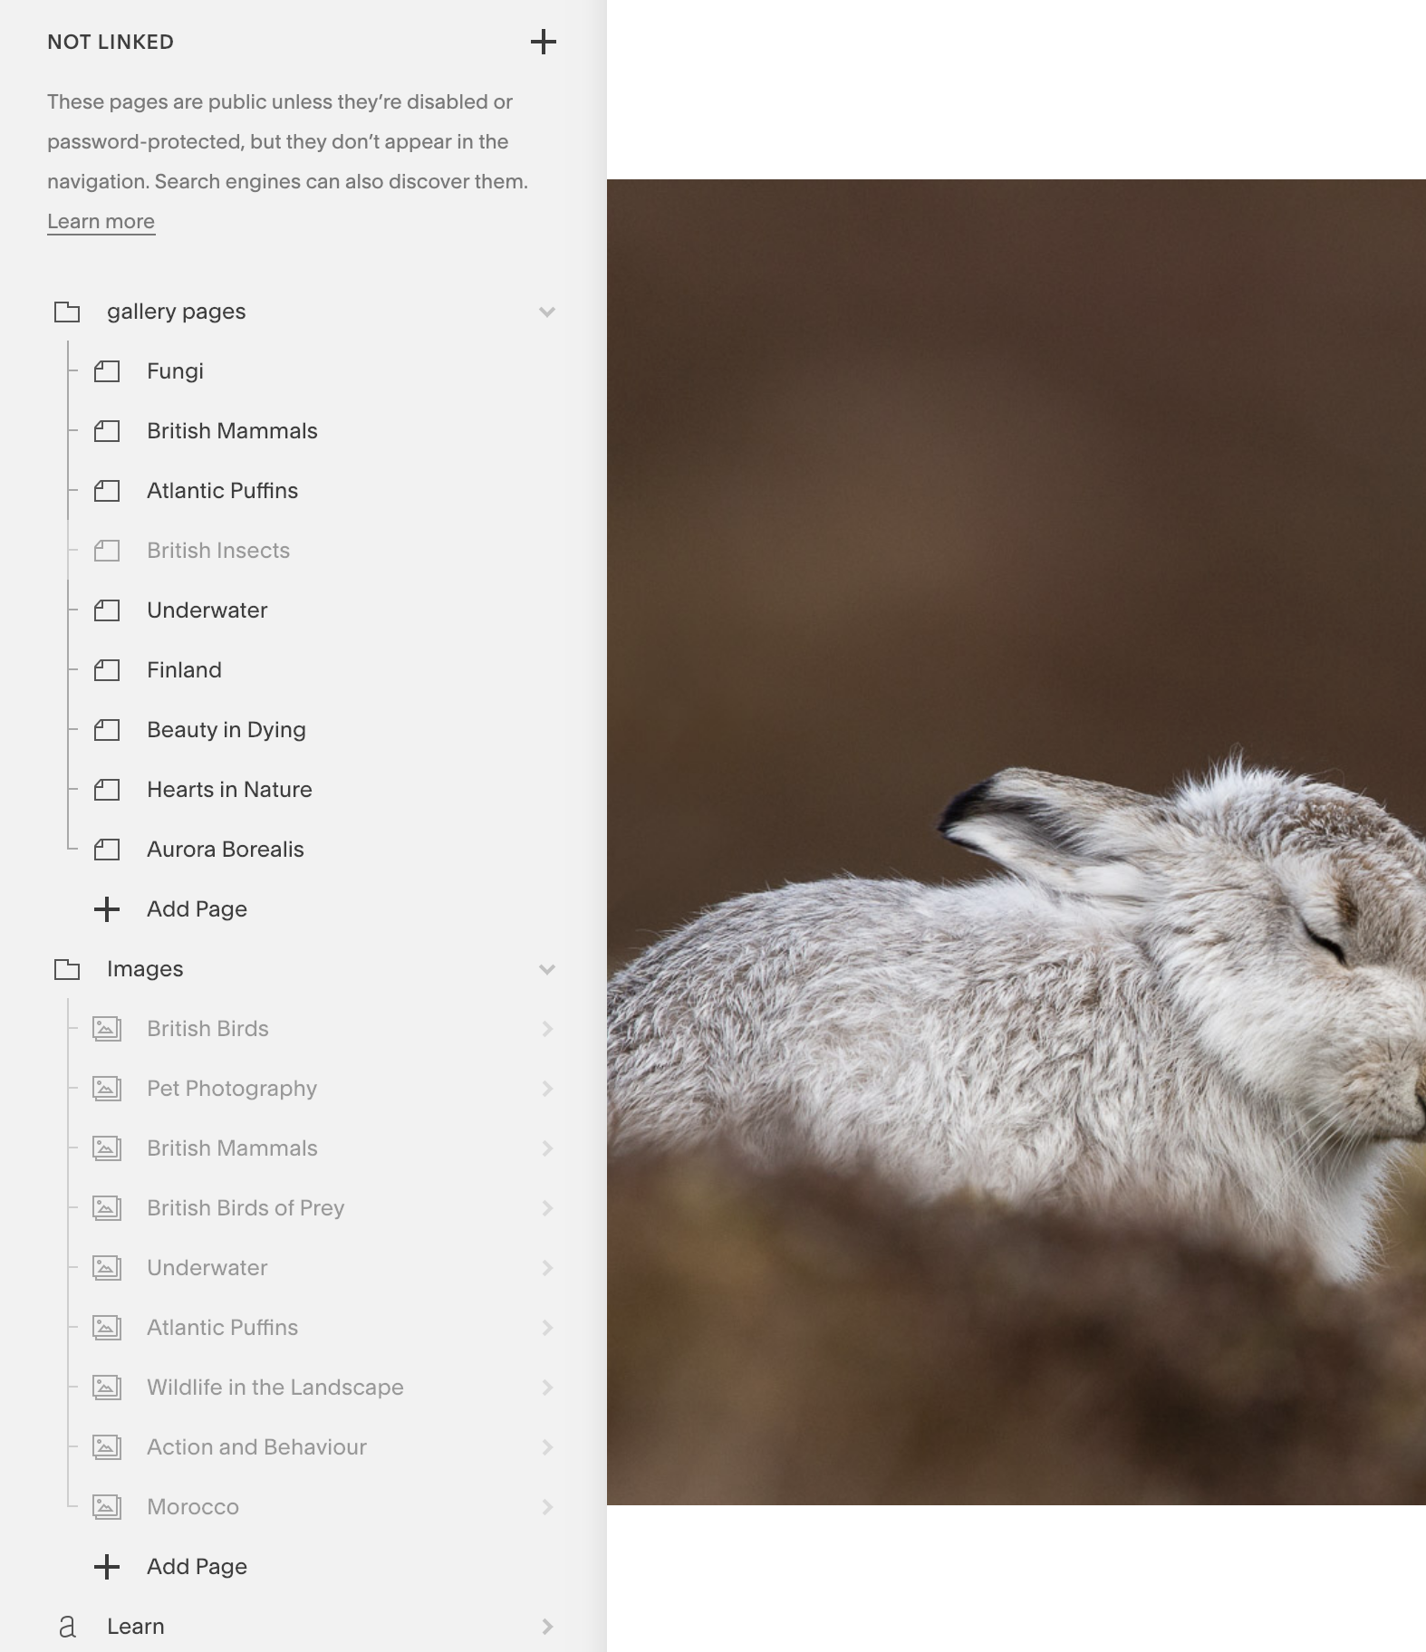Open the Pet Photography gallery
This screenshot has width=1426, height=1652.
point(232,1089)
